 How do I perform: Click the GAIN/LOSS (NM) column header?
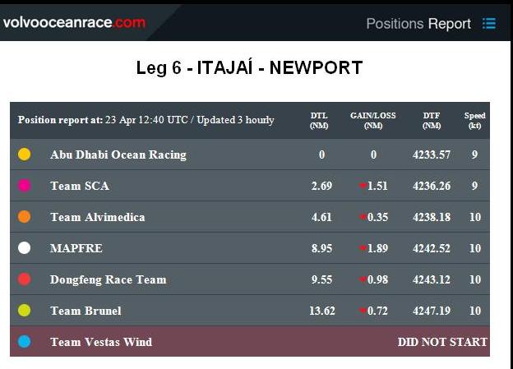click(x=373, y=120)
